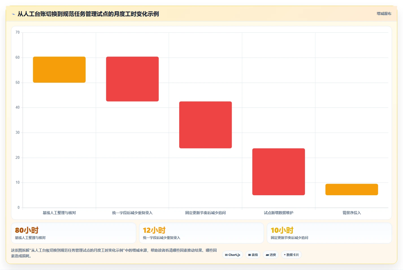Click the red 固定更新节奏后减少追问 bar
The image size is (403, 270).
click(205, 125)
